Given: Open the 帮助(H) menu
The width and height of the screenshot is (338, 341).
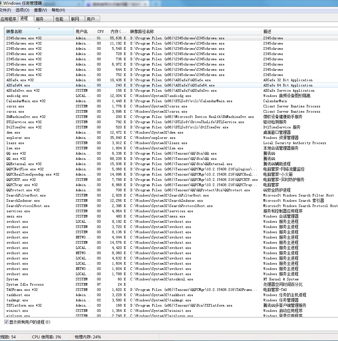Looking at the screenshot, I should 58,10.
